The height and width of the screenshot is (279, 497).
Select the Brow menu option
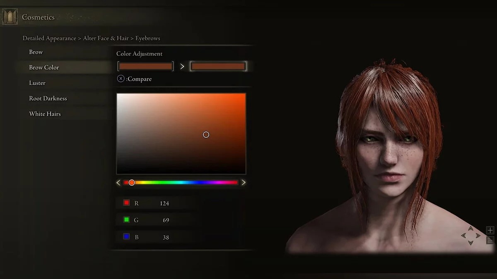(36, 52)
